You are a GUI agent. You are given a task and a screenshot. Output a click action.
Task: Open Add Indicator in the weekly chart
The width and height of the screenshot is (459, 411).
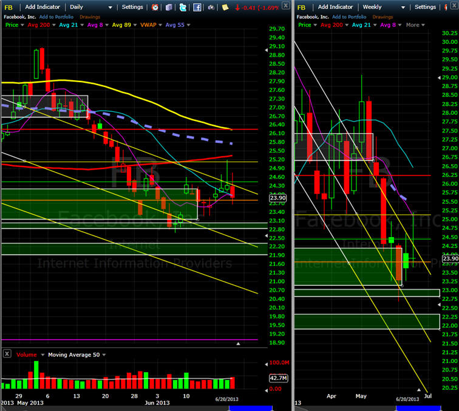coord(335,7)
